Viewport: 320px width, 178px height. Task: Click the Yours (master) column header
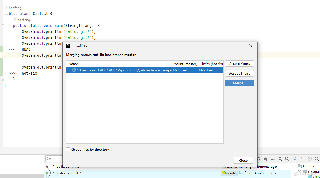pos(185,64)
